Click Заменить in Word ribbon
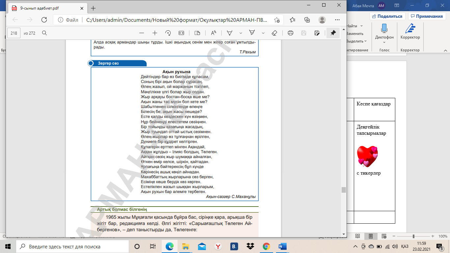 [354, 34]
